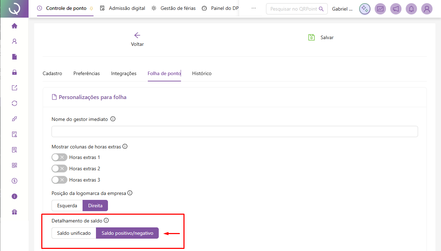Click the notifications bell icon
Viewport: 441px width, 251px height.
[x=411, y=9]
